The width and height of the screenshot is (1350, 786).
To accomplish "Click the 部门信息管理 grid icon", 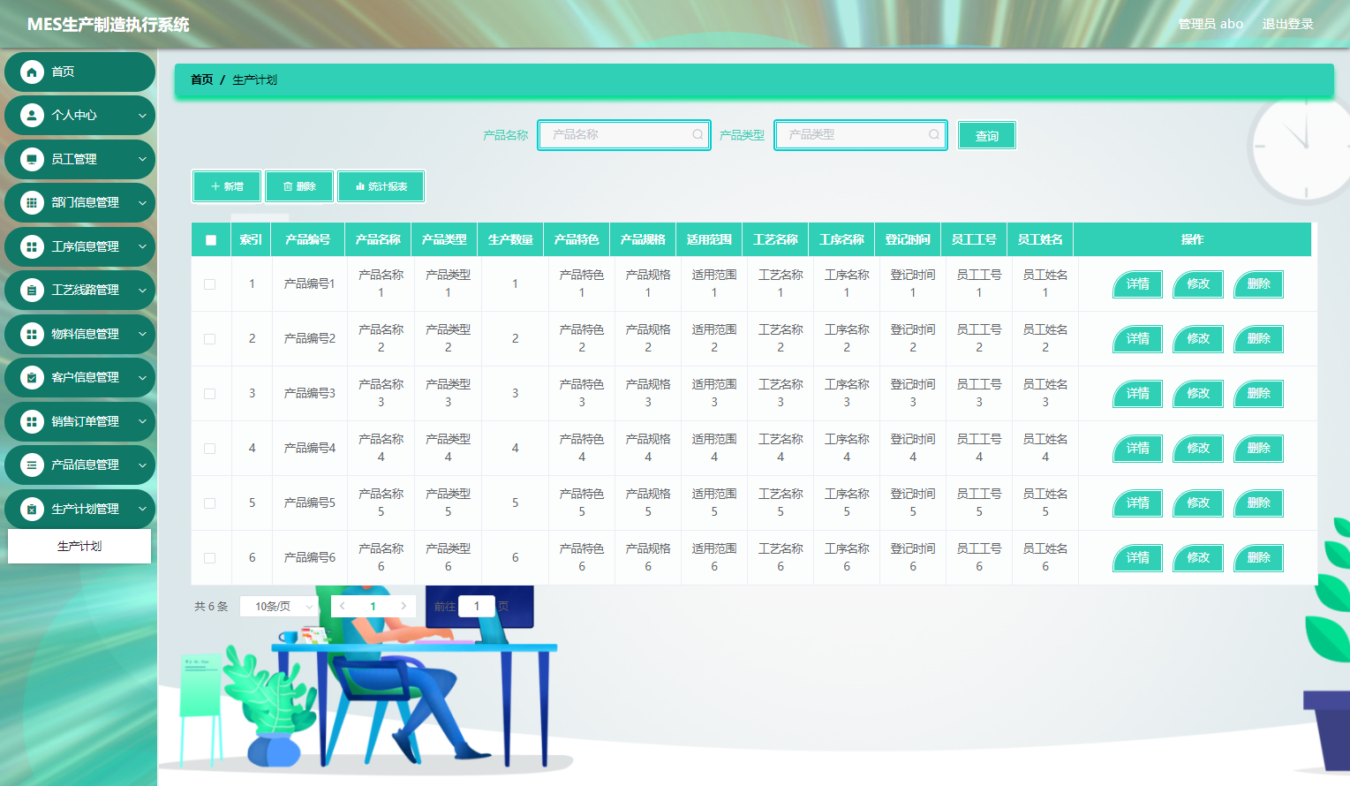I will pos(32,203).
